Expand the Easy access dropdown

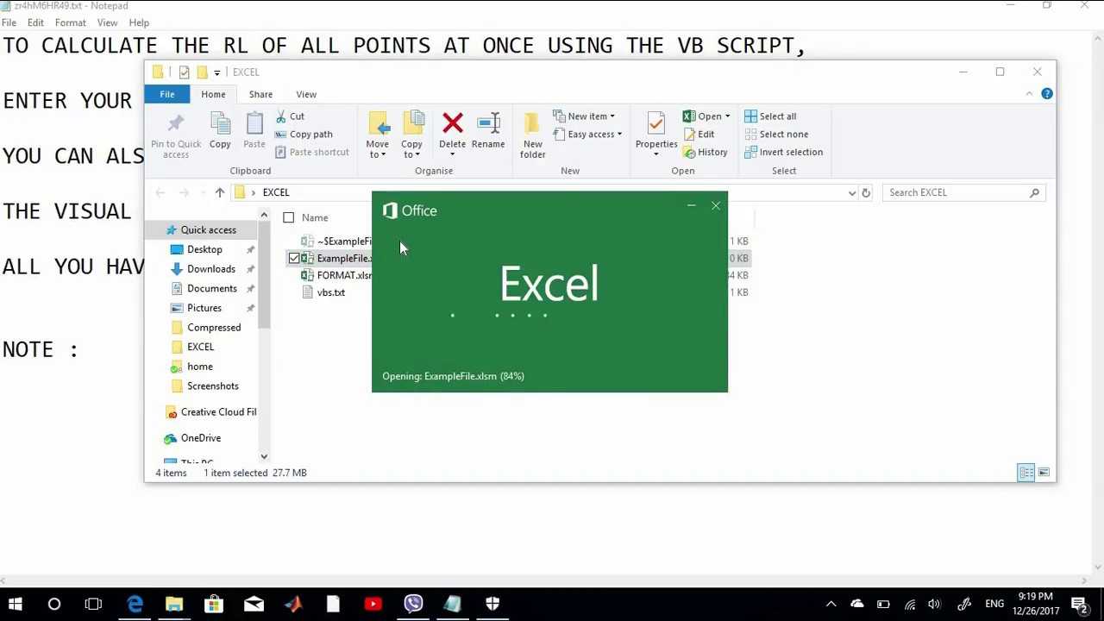pos(619,135)
